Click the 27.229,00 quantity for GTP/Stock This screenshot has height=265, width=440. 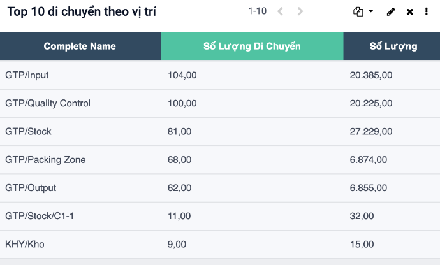[x=370, y=131]
